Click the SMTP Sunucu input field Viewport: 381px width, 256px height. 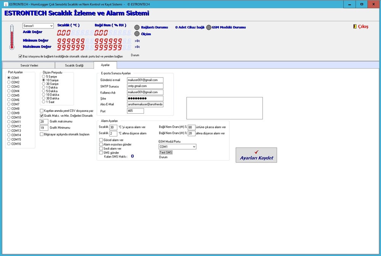(145, 86)
